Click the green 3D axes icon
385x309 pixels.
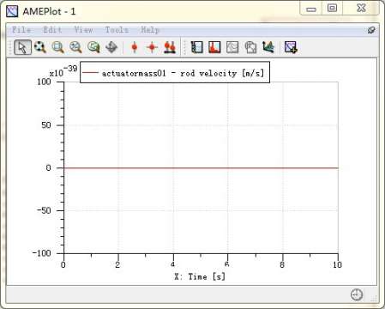(268, 47)
